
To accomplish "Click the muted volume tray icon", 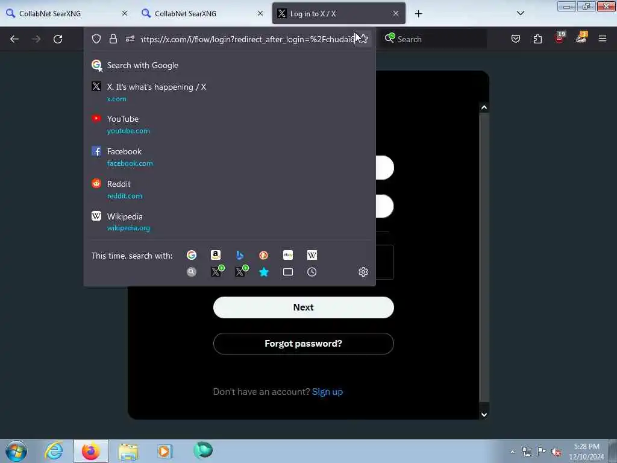I will [556, 452].
